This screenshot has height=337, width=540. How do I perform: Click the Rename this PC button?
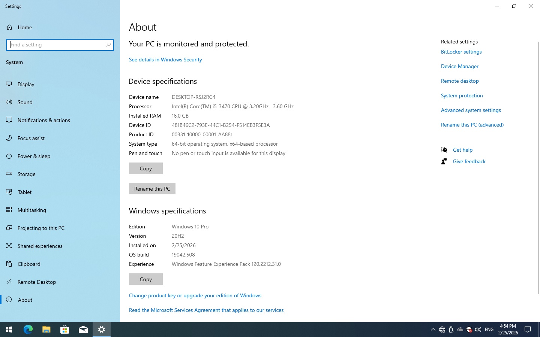(152, 189)
